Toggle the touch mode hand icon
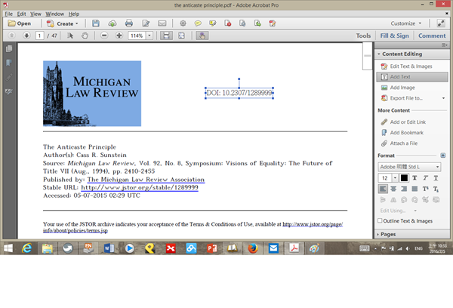The width and height of the screenshot is (453, 308). (x=202, y=35)
